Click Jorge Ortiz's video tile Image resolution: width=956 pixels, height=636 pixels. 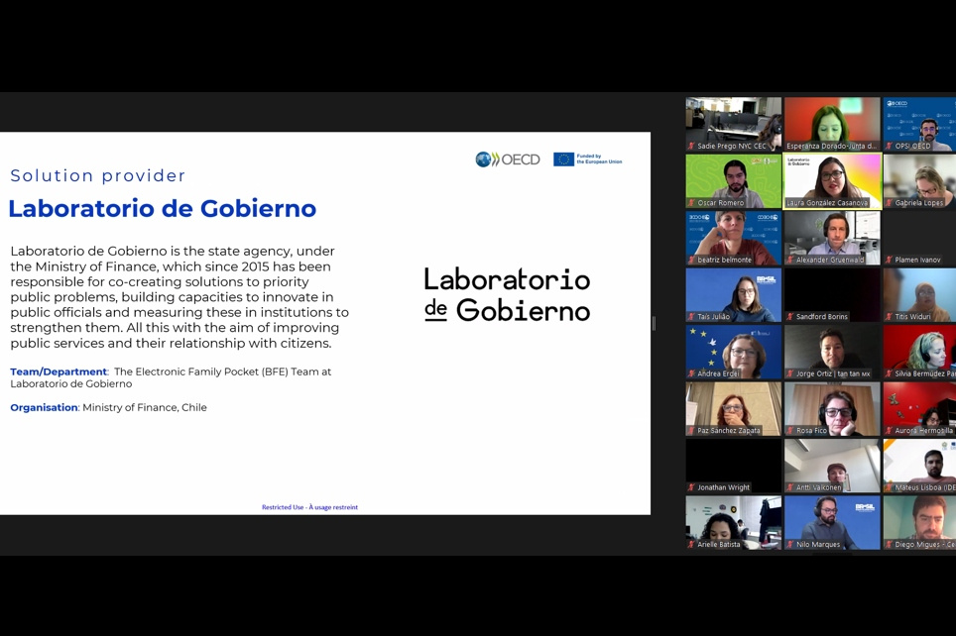832,352
